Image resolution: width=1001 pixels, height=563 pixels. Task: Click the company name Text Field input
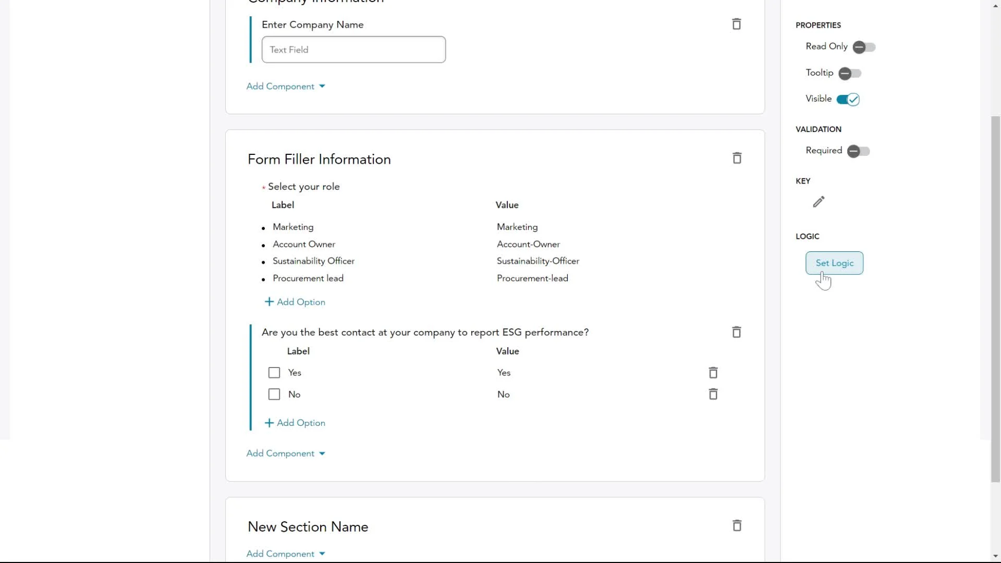pos(353,50)
